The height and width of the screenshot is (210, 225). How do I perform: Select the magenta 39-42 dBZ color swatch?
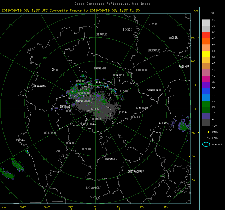click(x=206, y=79)
